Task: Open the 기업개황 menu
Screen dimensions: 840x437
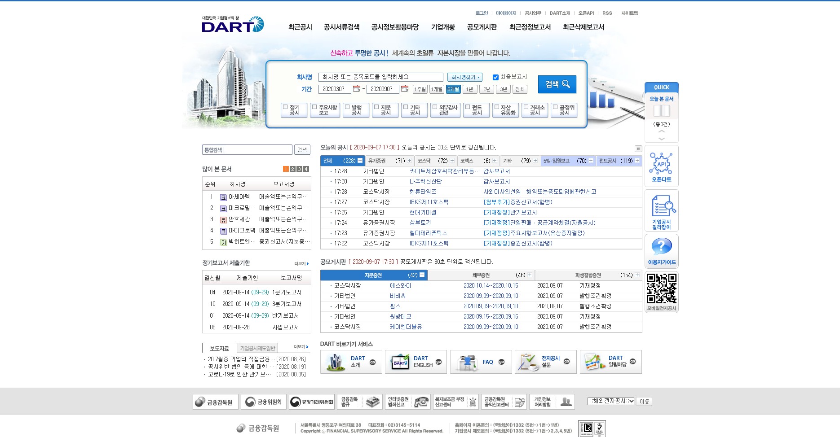Action: (443, 27)
